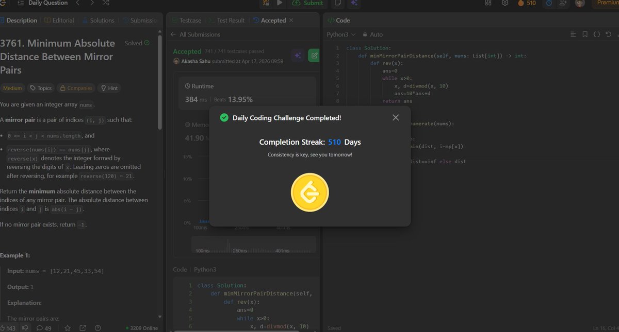Click the invite user icon

pyautogui.click(x=563, y=3)
